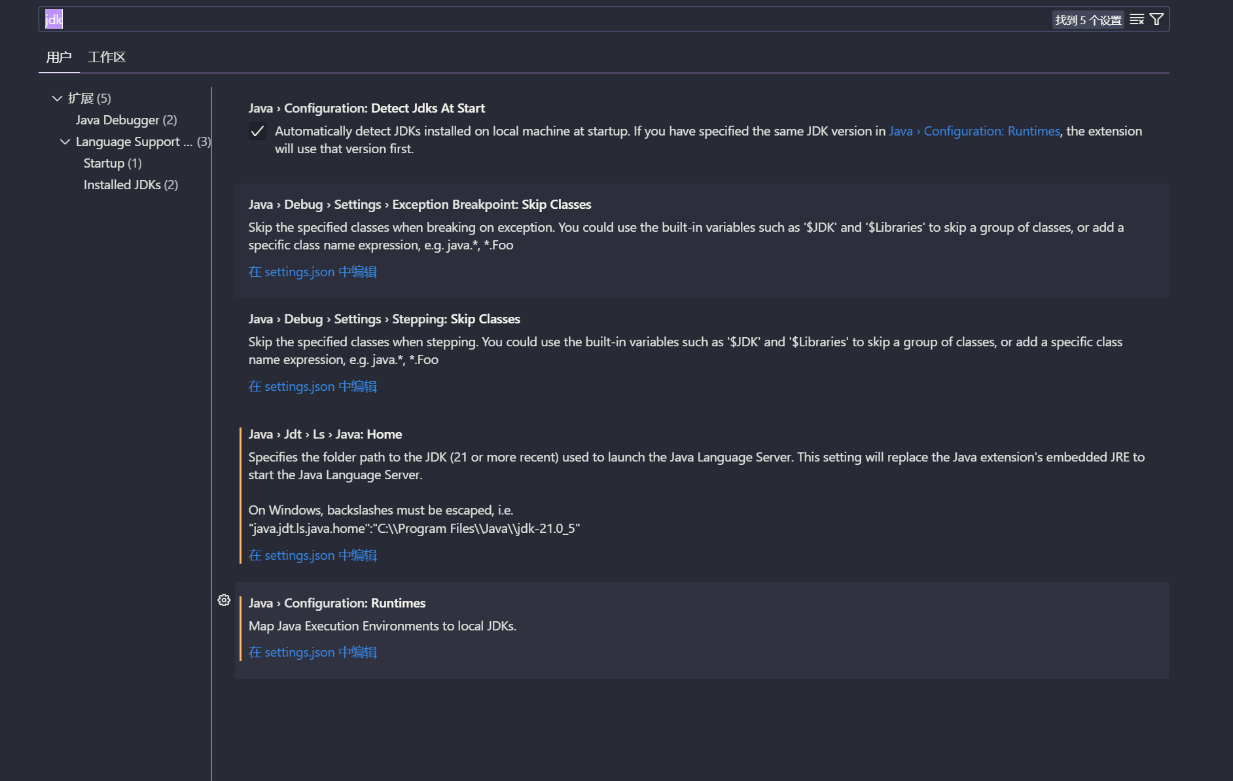Click the jdk settings search field
The width and height of the screenshot is (1233, 781).
pos(524,20)
